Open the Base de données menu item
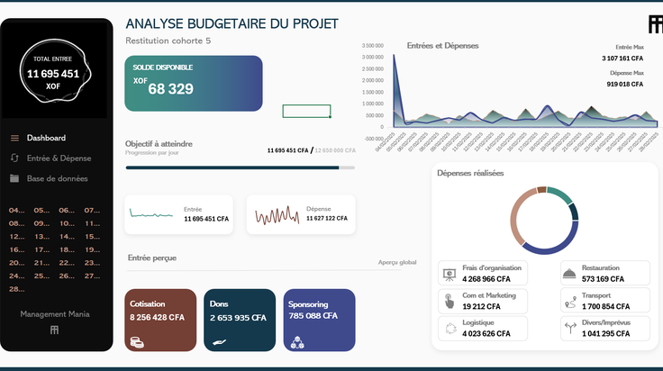 57,178
